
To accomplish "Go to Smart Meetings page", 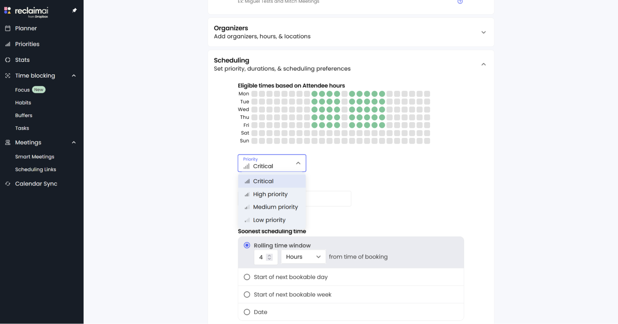I will coord(35,157).
